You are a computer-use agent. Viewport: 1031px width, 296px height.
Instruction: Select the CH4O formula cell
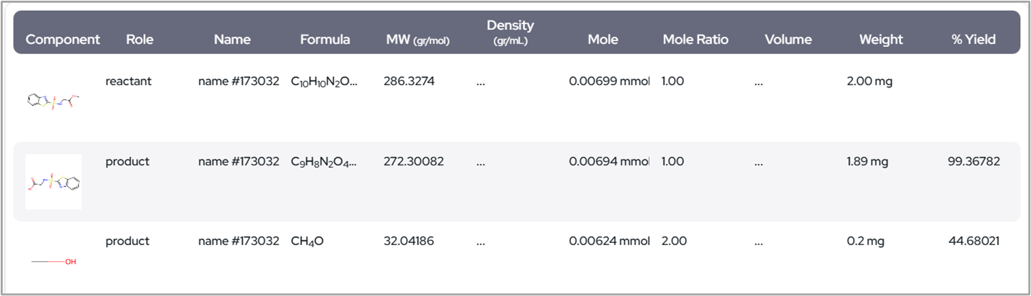pos(307,241)
